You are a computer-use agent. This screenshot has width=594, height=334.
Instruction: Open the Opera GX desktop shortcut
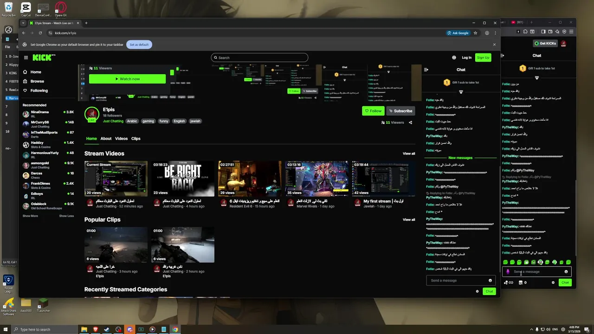click(60, 9)
